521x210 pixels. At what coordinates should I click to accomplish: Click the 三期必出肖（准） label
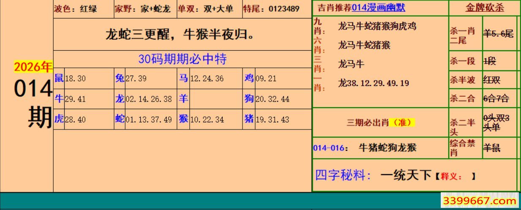click(381, 123)
